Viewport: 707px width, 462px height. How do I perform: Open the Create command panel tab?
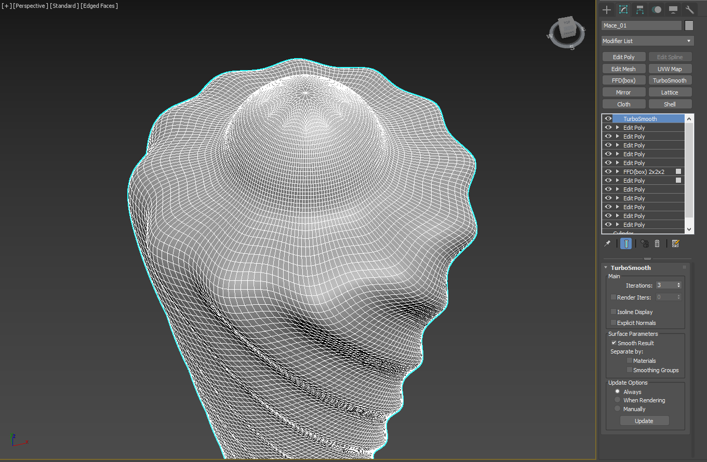tap(607, 10)
